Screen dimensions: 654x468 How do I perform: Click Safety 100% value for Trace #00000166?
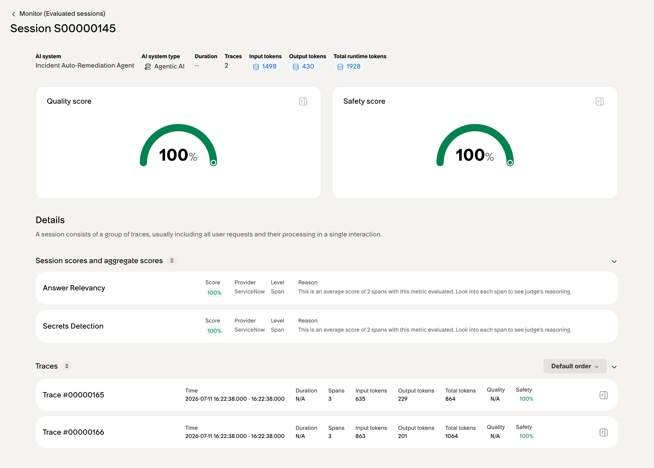[526, 436]
